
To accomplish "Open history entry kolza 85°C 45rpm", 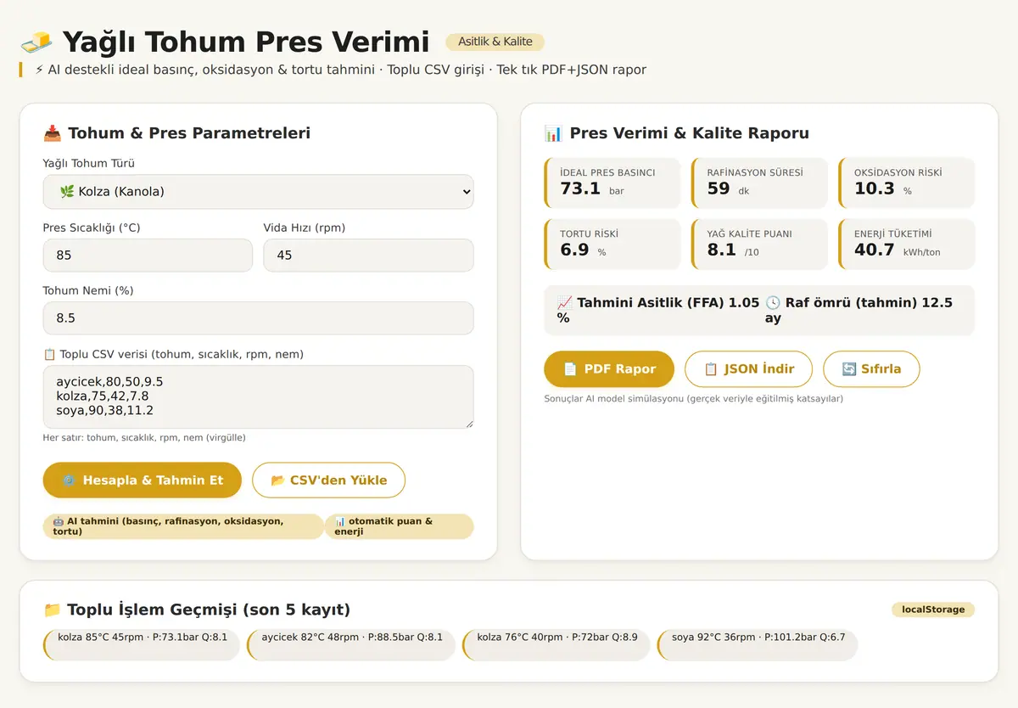I will [x=142, y=645].
